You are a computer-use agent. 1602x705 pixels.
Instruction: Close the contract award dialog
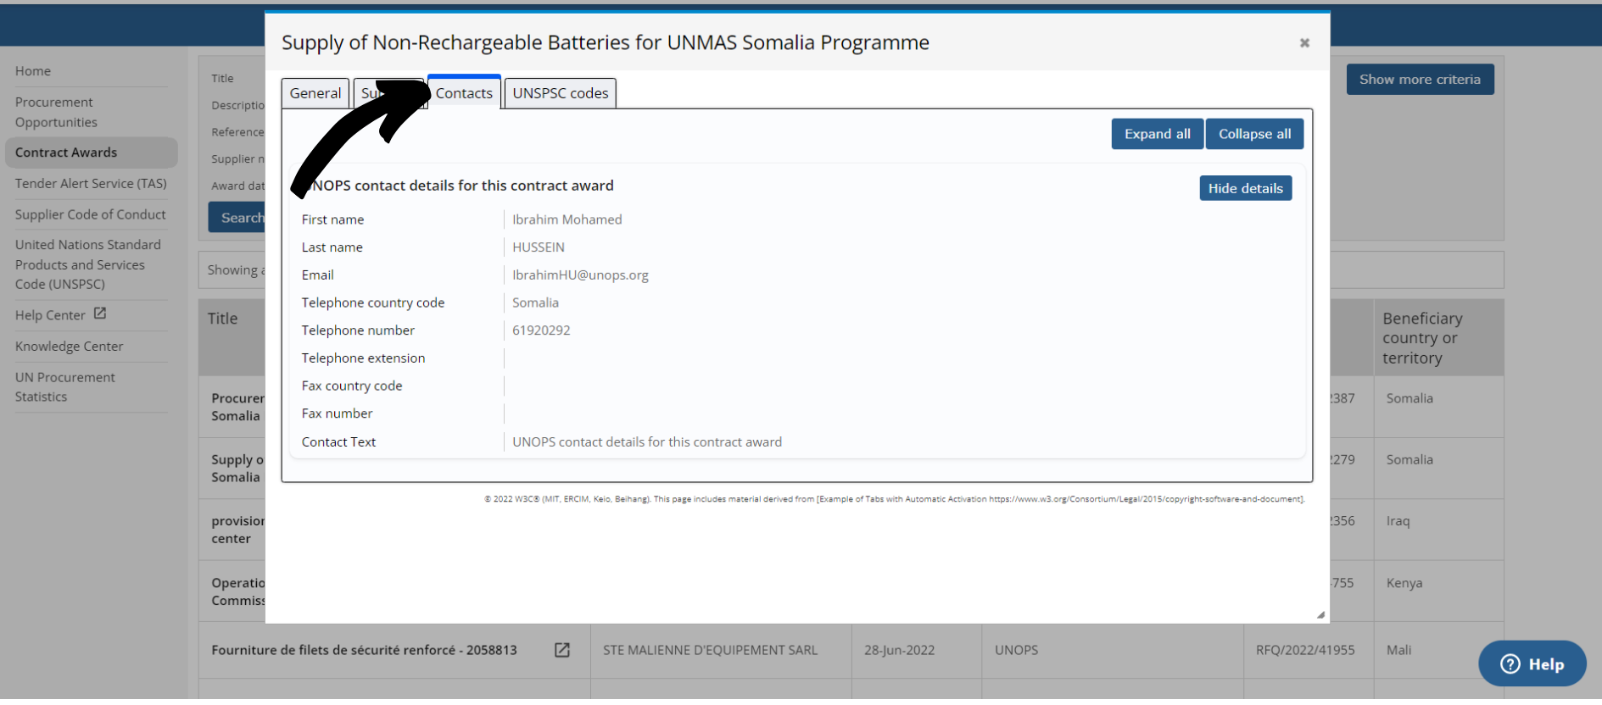(1304, 42)
